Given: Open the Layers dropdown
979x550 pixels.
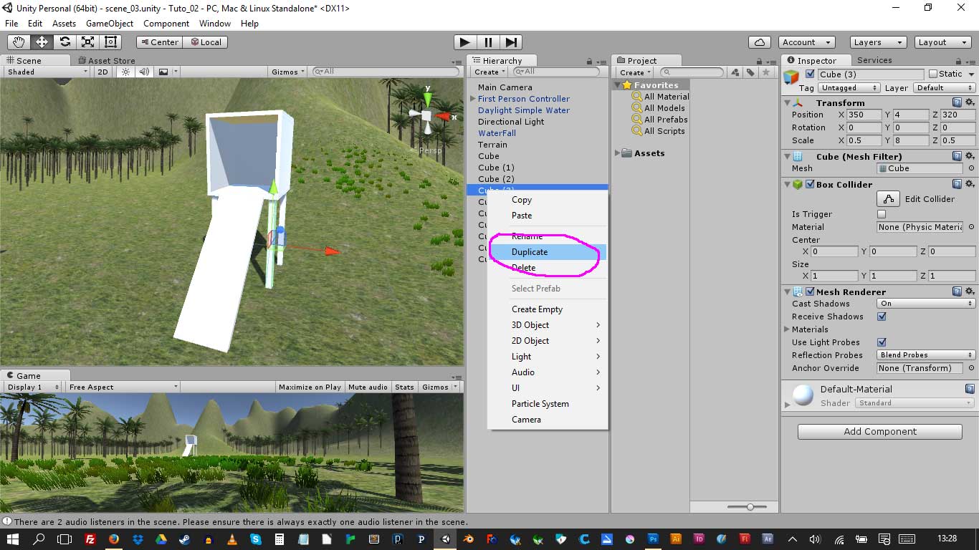Looking at the screenshot, I should tap(877, 42).
